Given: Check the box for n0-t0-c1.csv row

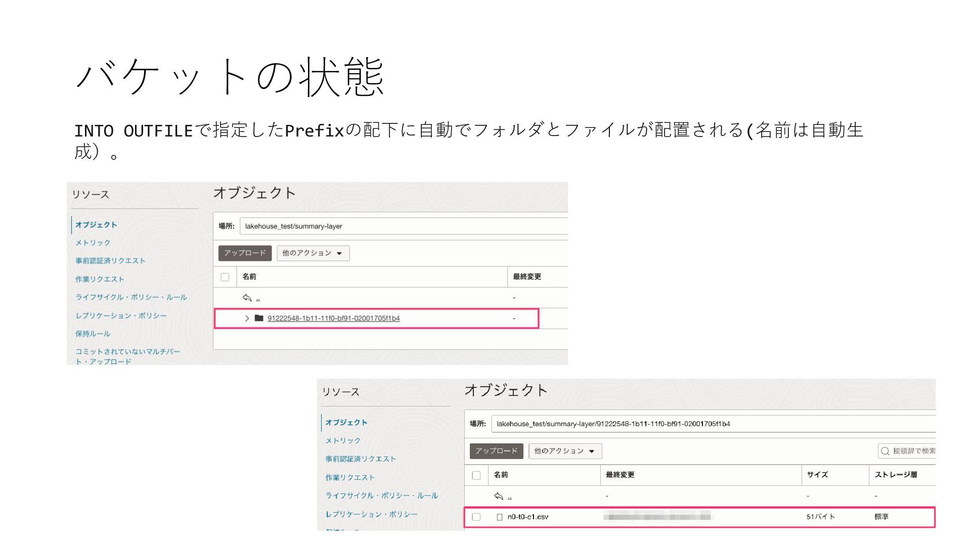Looking at the screenshot, I should tap(476, 517).
